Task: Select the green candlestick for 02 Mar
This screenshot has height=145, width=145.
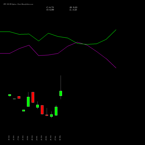Action: click(x=61, y=93)
